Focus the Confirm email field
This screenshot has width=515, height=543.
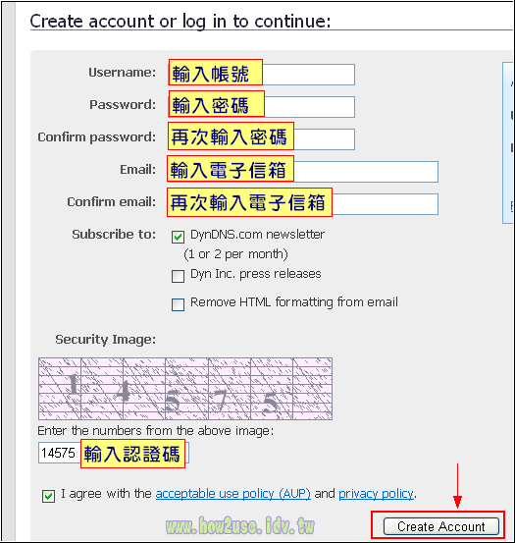click(303, 204)
